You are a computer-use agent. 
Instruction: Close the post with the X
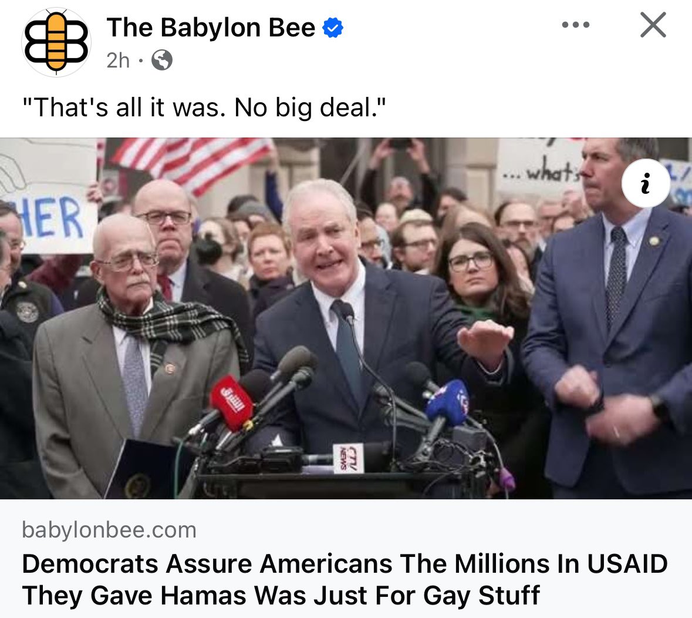pos(653,25)
